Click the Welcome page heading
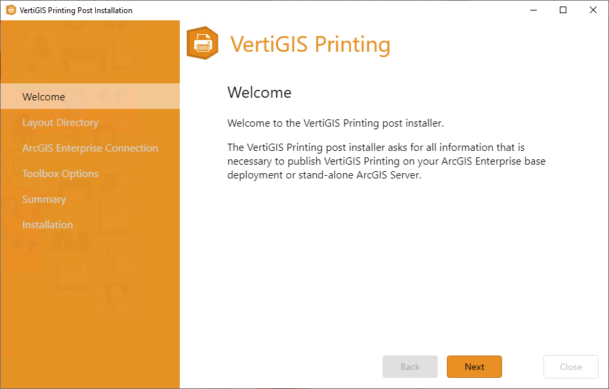The height and width of the screenshot is (389, 609). (x=259, y=92)
